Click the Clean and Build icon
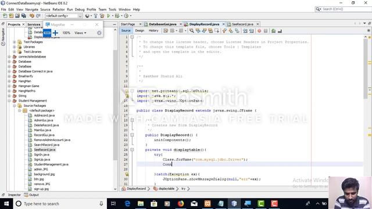 pyautogui.click(x=102, y=16)
